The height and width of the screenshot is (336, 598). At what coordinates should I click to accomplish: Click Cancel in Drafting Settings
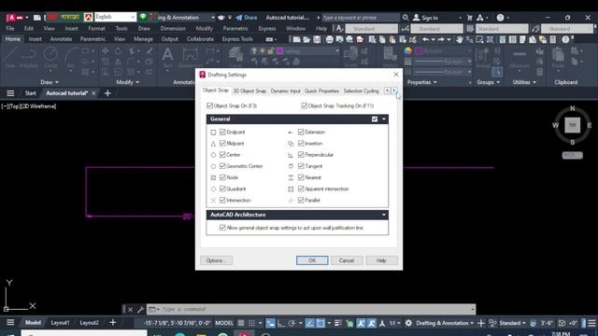point(347,260)
